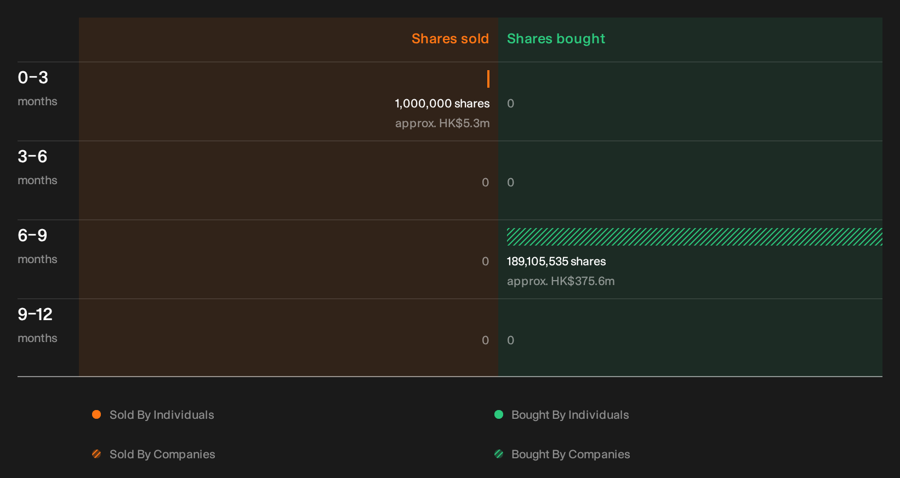Select the Bought By Individuals legend label
This screenshot has height=478, width=900.
click(x=570, y=415)
